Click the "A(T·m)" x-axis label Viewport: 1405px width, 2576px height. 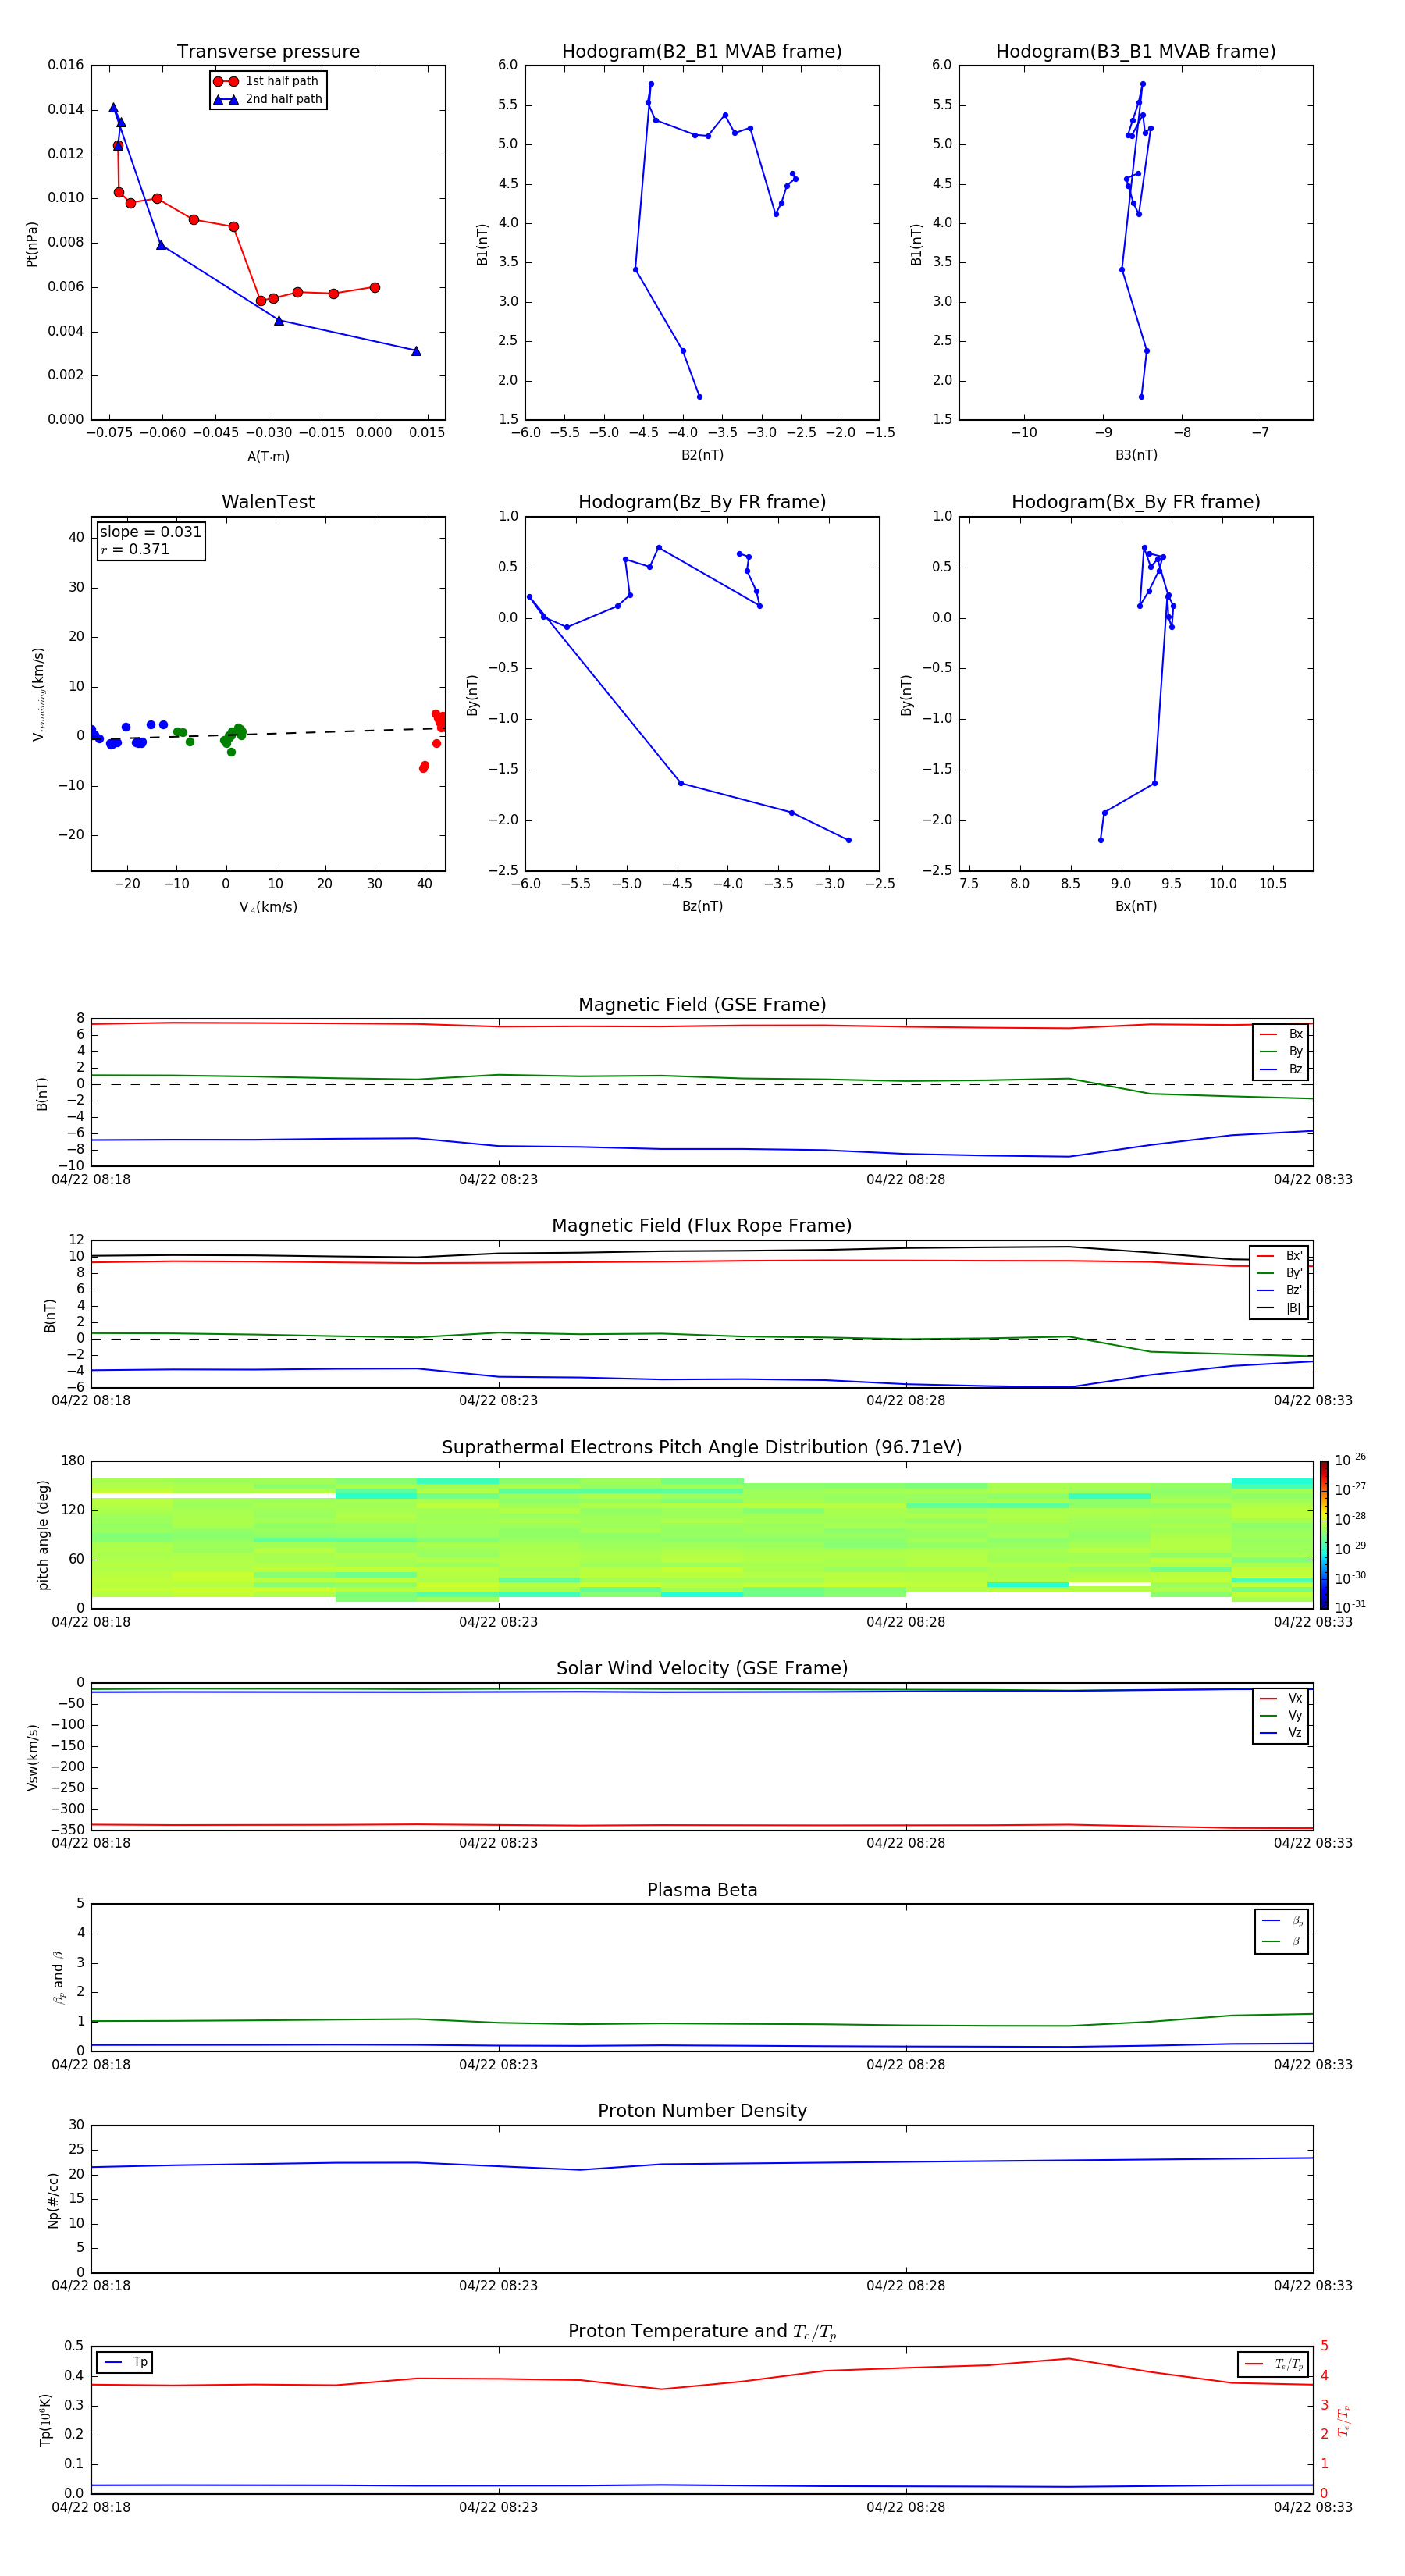click(268, 456)
